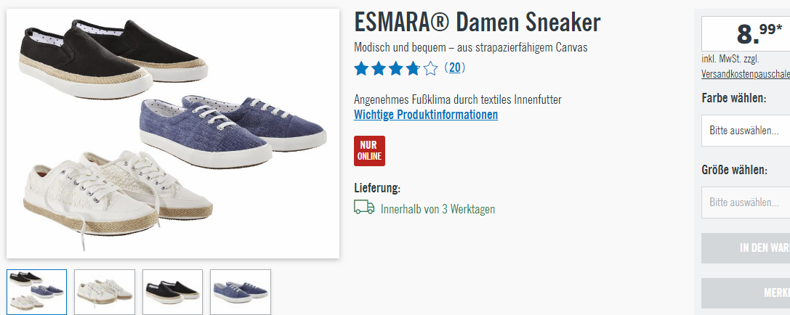Click the In den Warenkorb button
This screenshot has height=315, width=790.
746,247
